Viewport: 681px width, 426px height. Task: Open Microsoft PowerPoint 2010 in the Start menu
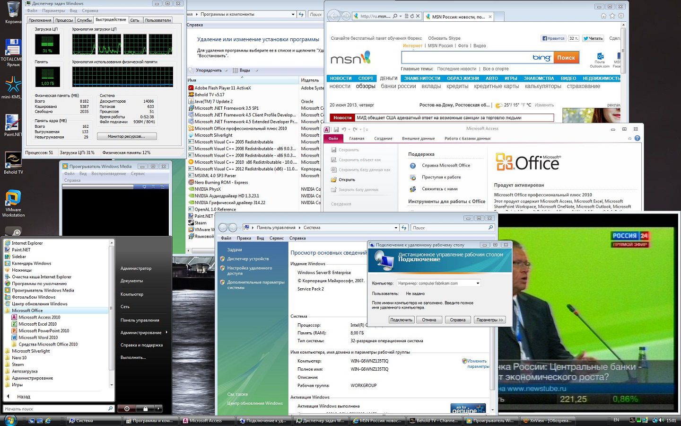click(x=44, y=331)
